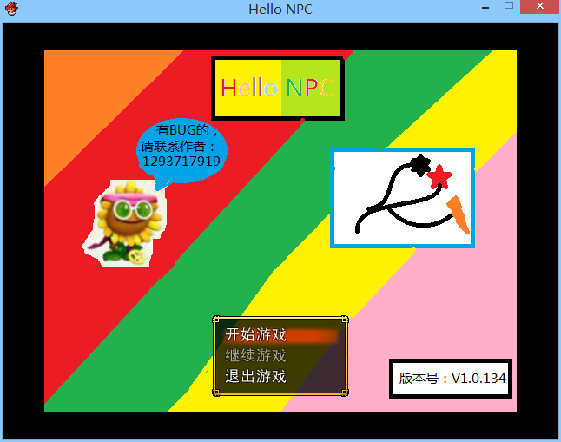Click the window title text Hello NPC
Screen dimensions: 561x442
pos(280,10)
